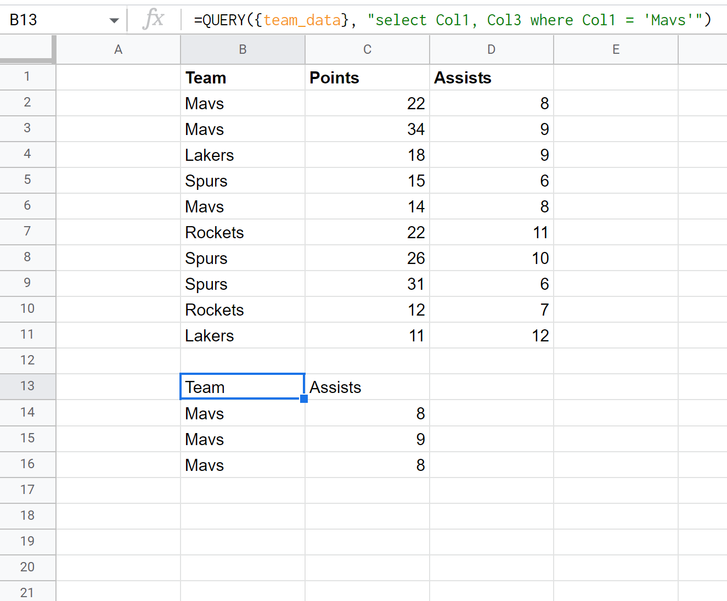Click the Name Box showing B13

49,20
